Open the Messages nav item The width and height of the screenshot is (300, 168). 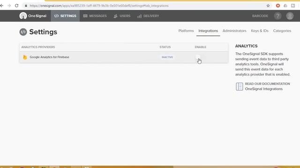click(x=95, y=16)
